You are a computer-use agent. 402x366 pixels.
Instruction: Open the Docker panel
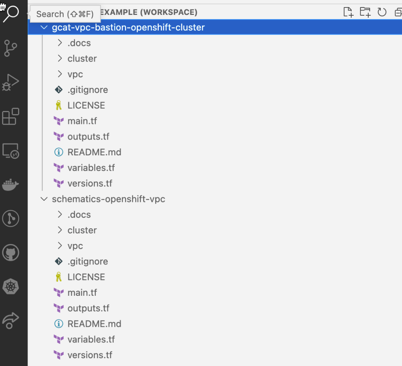coord(11,184)
